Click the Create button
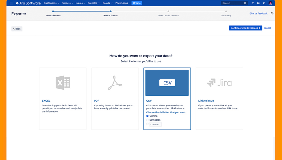 [x=137, y=3]
